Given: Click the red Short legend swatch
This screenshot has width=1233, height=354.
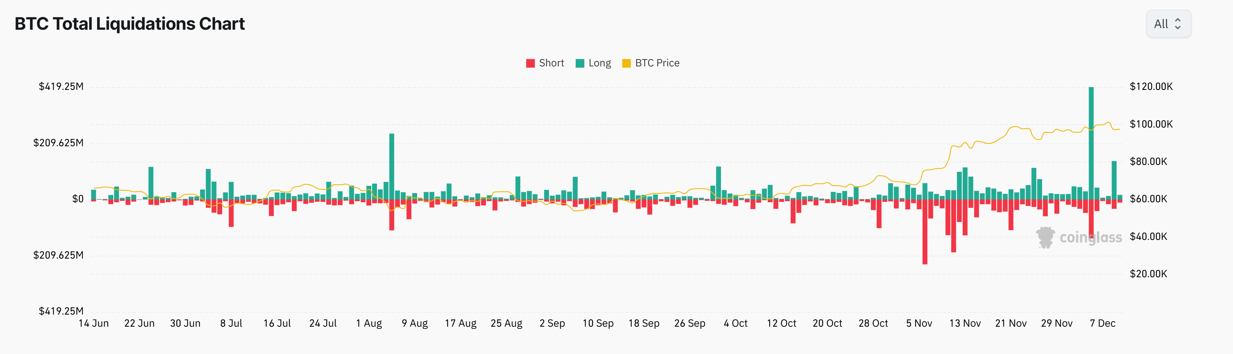Looking at the screenshot, I should click(530, 64).
